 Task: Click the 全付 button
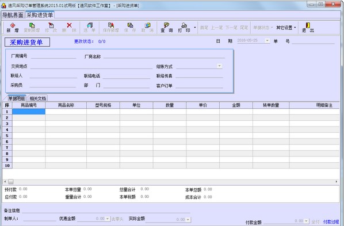315,222
